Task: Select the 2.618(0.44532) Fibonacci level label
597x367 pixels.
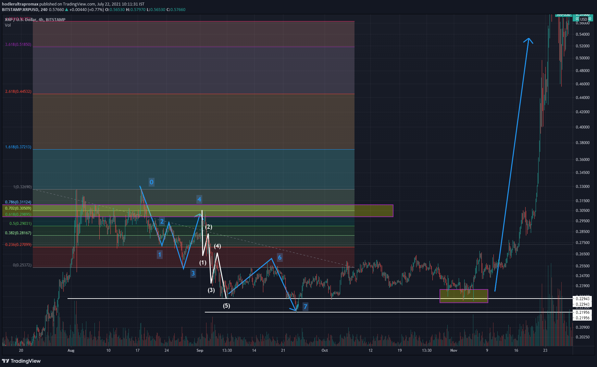Action: [18, 92]
